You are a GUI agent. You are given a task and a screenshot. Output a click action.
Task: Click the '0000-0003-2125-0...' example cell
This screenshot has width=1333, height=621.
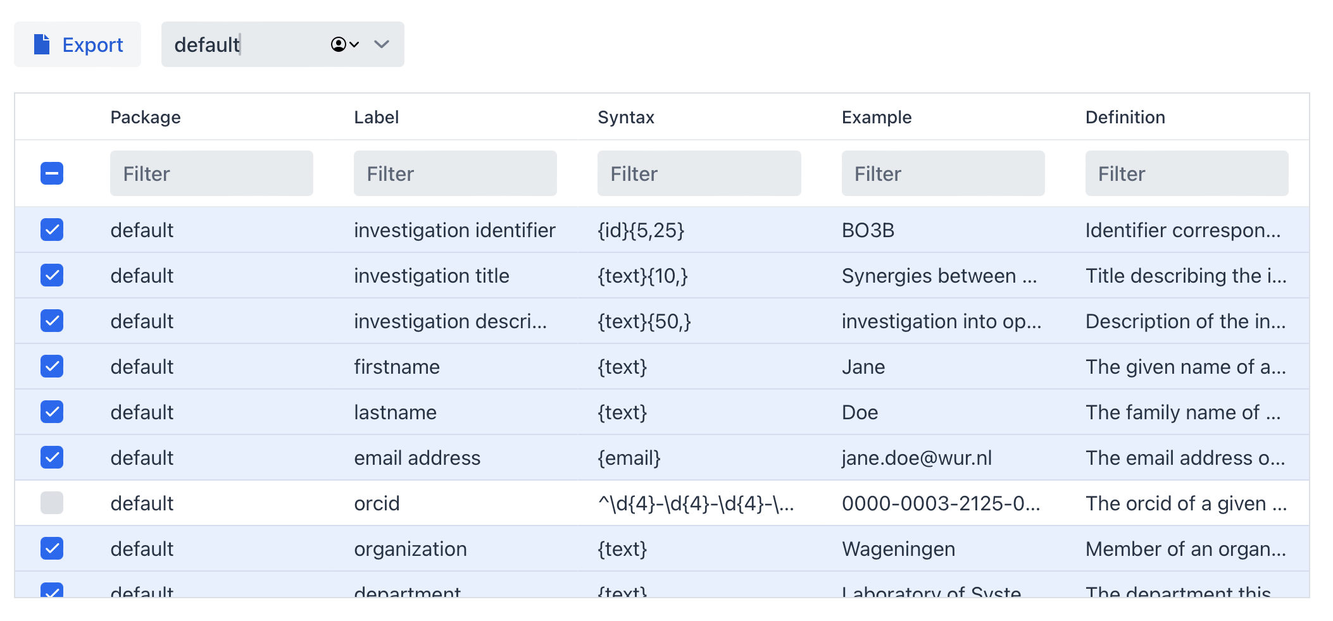(941, 503)
